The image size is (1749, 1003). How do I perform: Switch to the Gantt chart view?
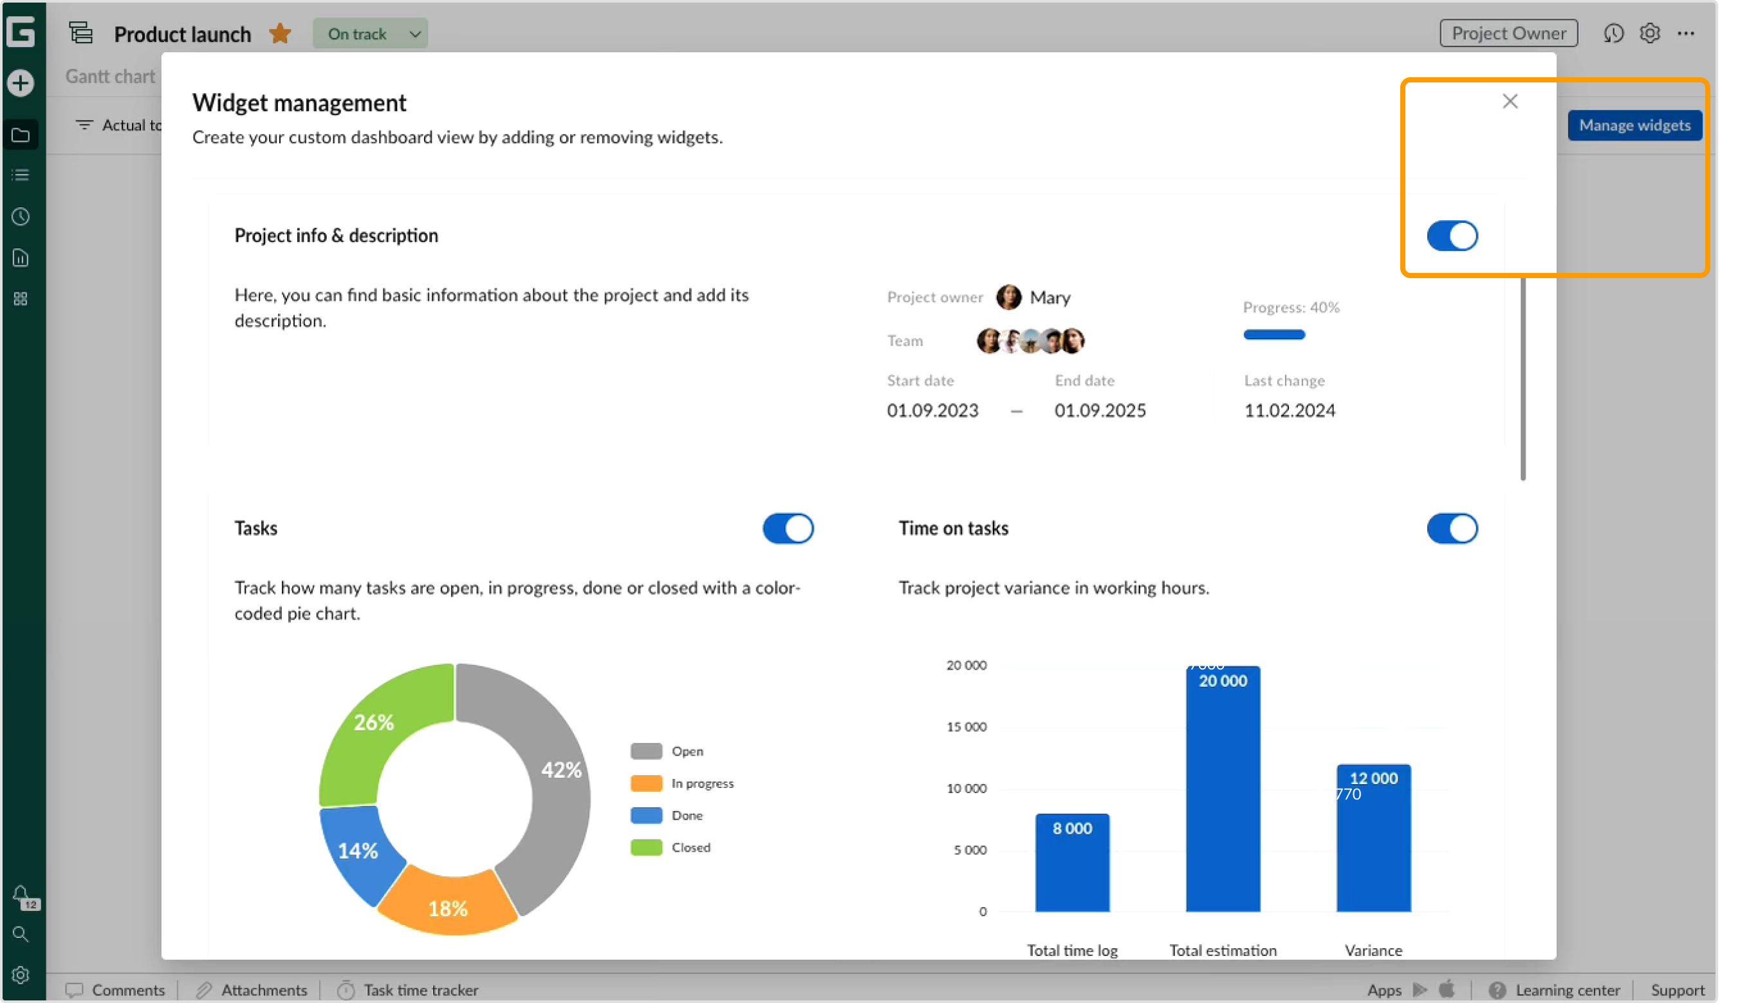click(110, 76)
